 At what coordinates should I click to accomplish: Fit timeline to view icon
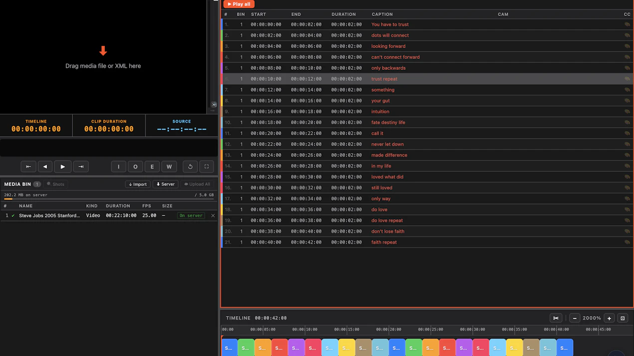click(x=623, y=318)
